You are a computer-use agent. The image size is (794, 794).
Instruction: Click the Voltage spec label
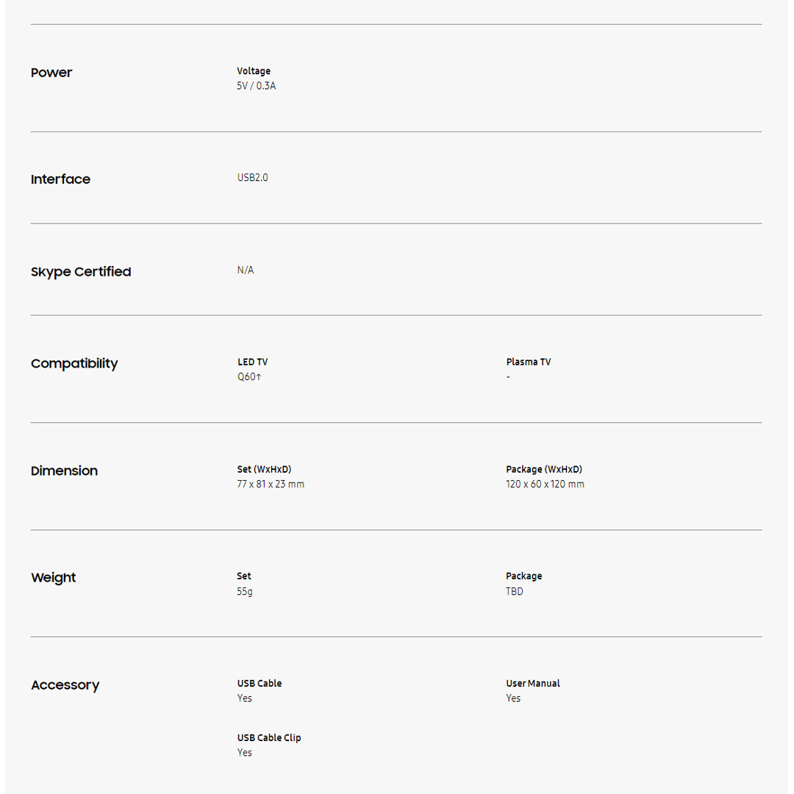pos(254,71)
